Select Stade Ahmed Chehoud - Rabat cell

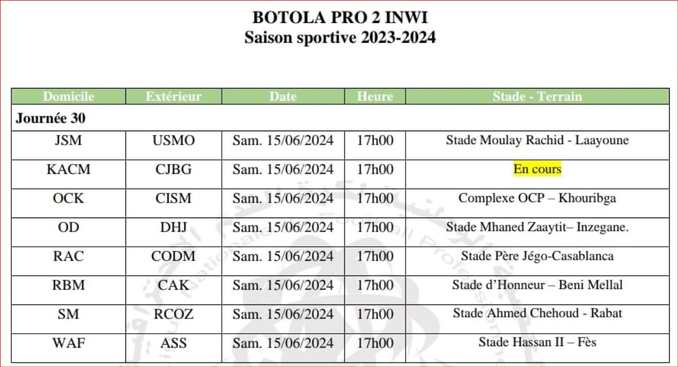click(x=537, y=313)
